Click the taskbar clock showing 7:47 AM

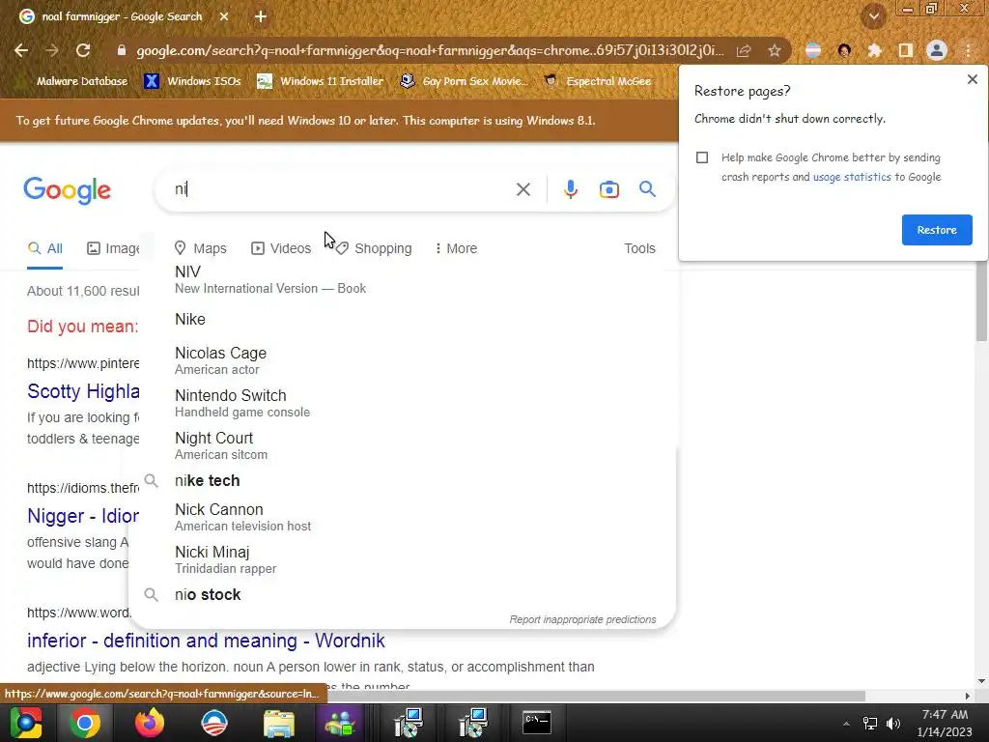click(945, 723)
